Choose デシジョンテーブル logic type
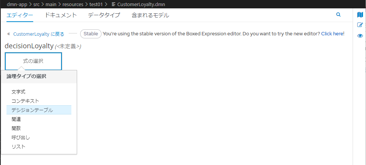 tap(39, 110)
